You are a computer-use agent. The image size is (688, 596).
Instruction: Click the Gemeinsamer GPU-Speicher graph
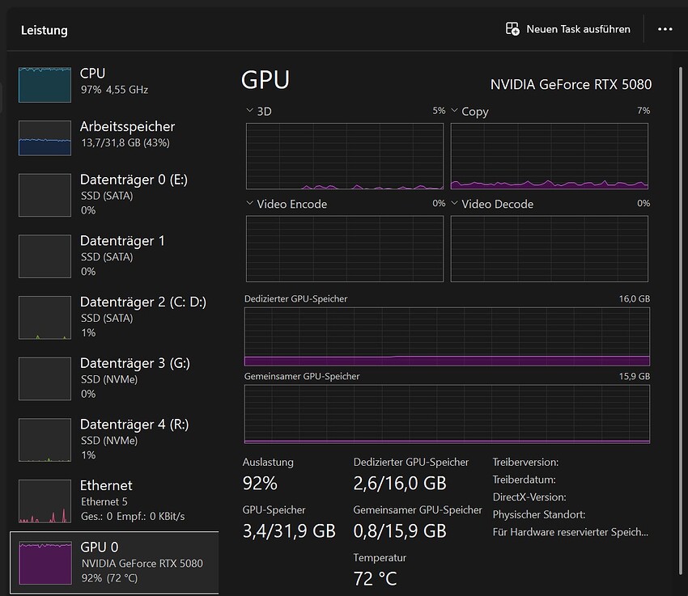pos(447,412)
